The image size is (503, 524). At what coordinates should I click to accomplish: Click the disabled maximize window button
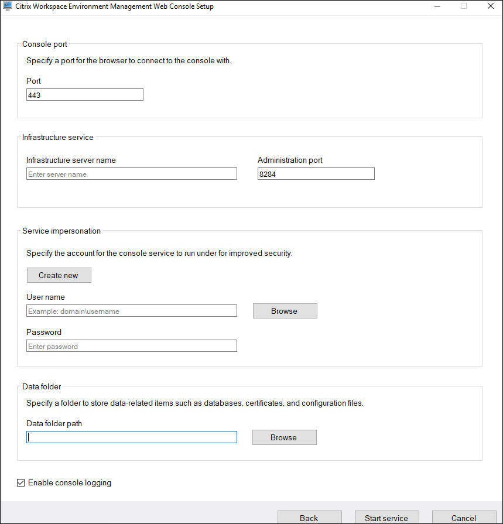(464, 6)
